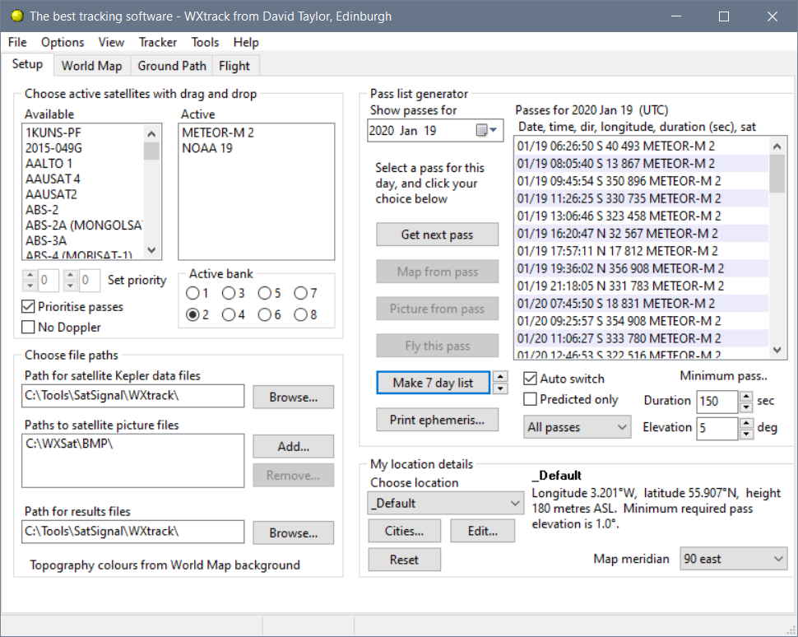Select the 01/19 06:26:50 METEOR-M 2 pass
This screenshot has width=798, height=637.
click(642, 146)
